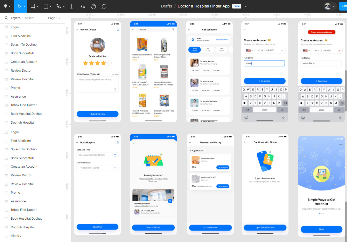The height and width of the screenshot is (242, 347).
Task: Select the Rectangle shape tool
Action: pos(46,6)
